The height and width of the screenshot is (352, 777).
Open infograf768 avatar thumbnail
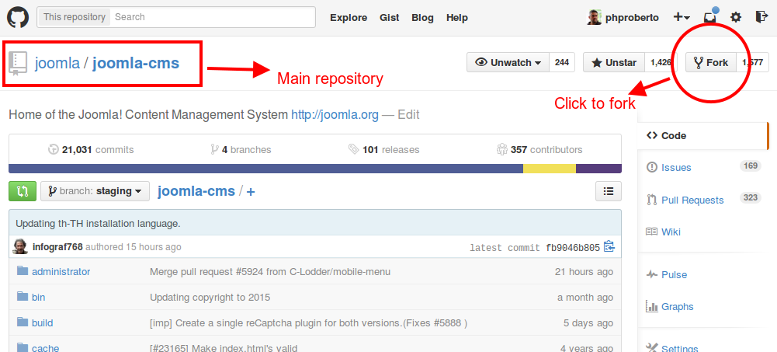20,246
